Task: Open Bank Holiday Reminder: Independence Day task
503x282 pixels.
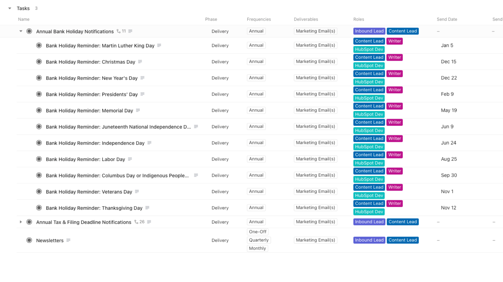Action: tap(95, 143)
